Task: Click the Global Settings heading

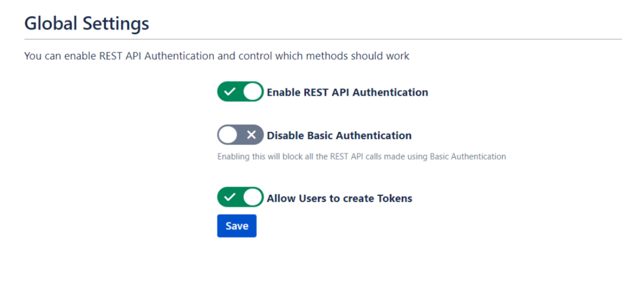Action: coord(87,23)
